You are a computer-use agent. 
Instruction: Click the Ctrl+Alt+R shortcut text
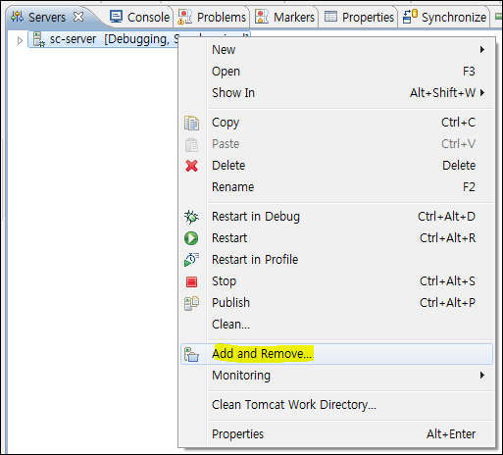447,238
